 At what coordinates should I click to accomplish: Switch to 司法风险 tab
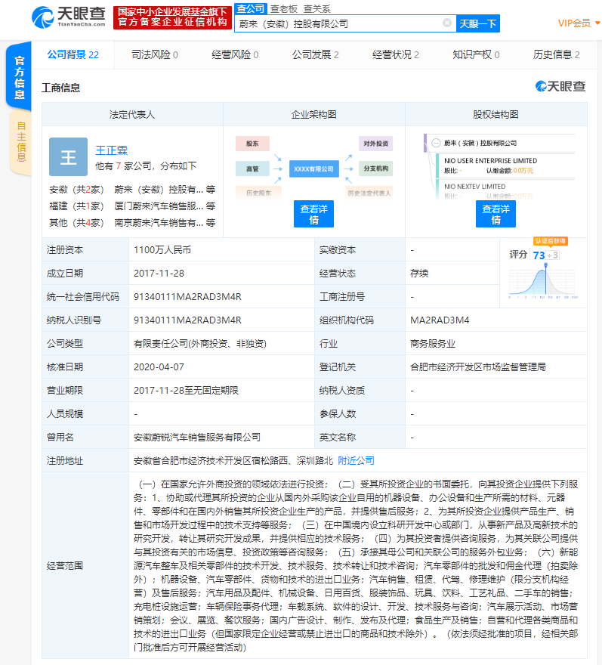tap(155, 54)
